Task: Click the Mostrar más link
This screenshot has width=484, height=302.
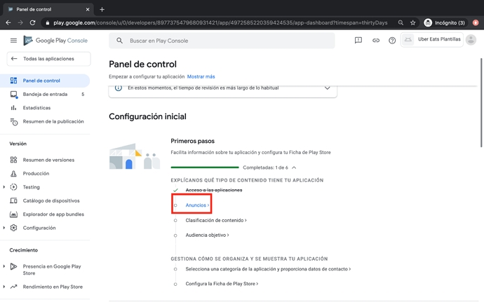Action: tap(201, 76)
